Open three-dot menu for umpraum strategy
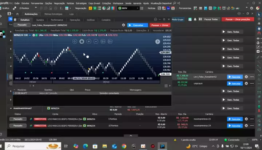Image resolution: width=262 pixels, height=150 pixels. 252,84
